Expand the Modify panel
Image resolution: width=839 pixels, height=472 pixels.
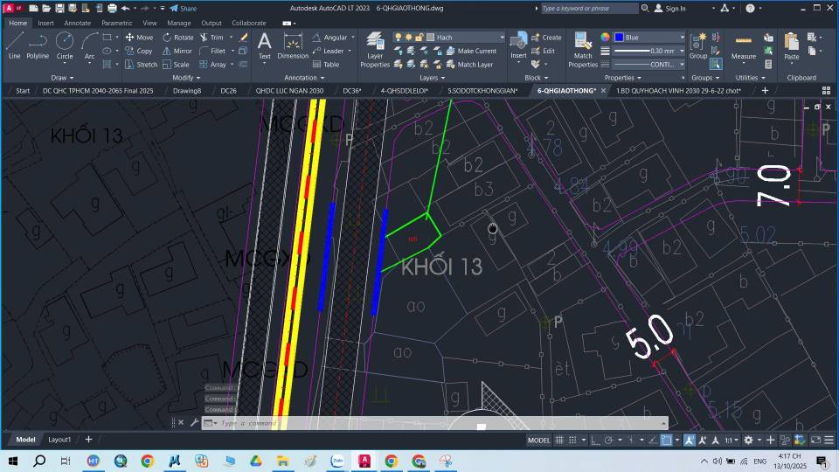tap(186, 78)
